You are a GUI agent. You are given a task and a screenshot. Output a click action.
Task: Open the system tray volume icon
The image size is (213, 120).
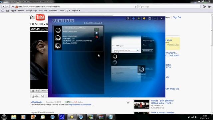tap(196, 117)
